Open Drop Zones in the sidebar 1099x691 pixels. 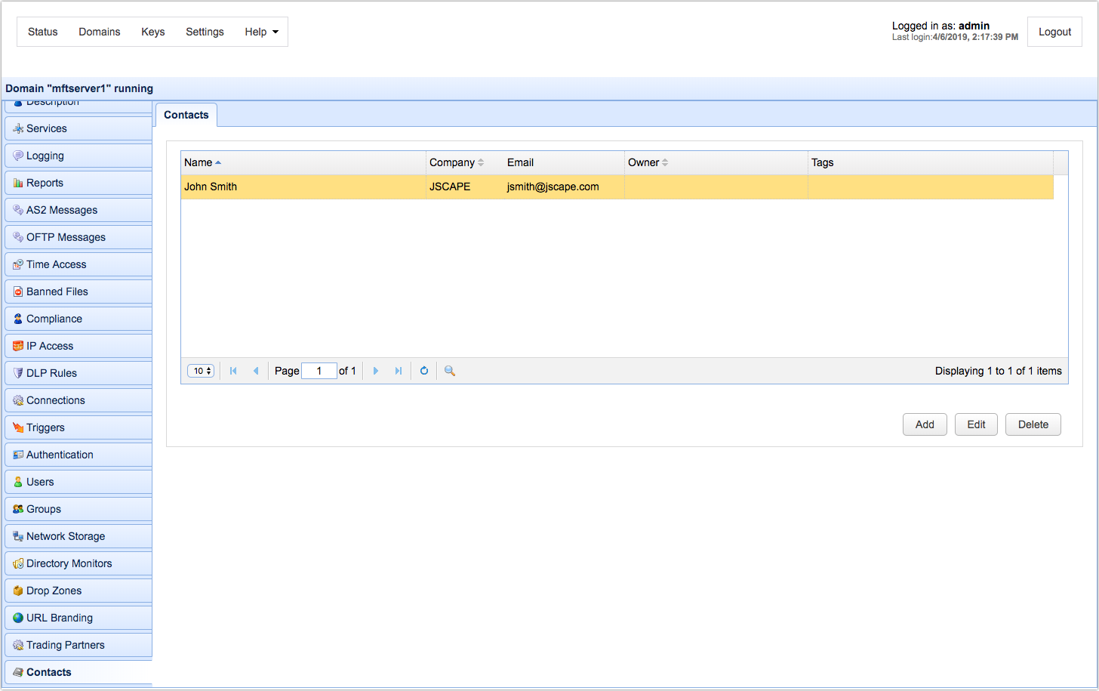pos(78,591)
